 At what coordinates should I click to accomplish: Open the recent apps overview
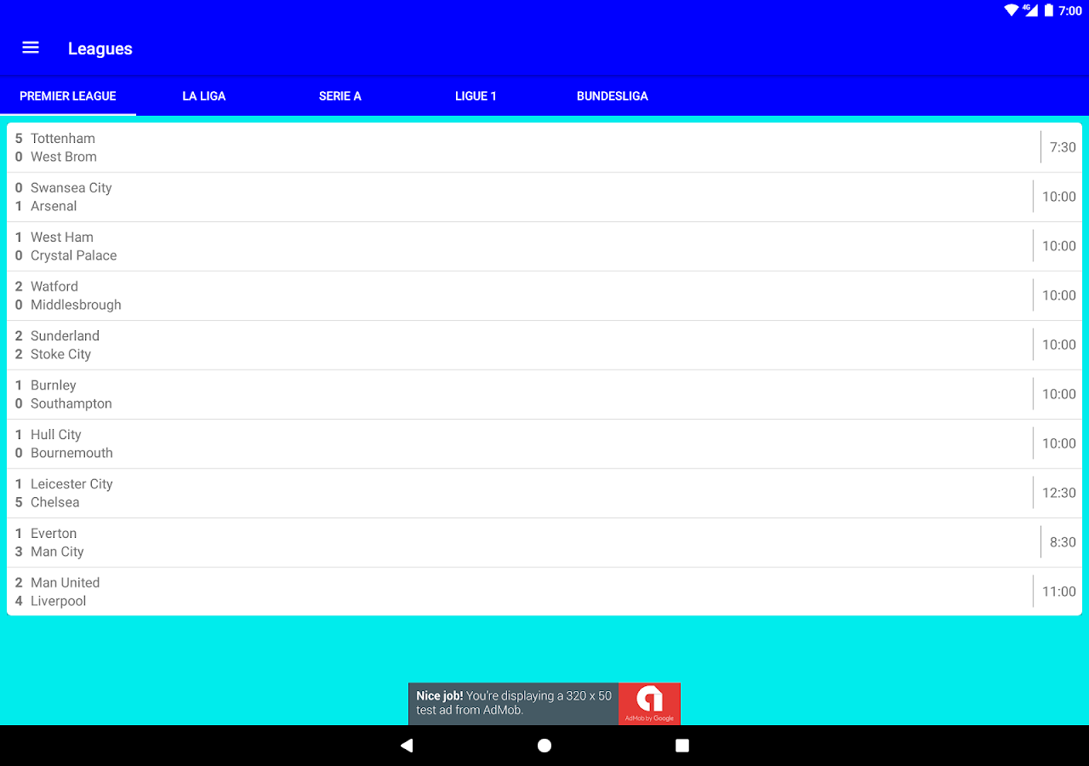point(682,746)
